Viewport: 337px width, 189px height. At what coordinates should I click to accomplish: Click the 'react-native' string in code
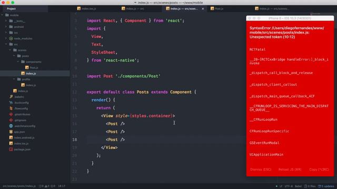click(x=121, y=60)
